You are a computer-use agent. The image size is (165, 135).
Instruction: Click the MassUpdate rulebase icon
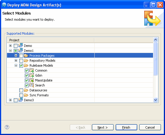pos(32,80)
